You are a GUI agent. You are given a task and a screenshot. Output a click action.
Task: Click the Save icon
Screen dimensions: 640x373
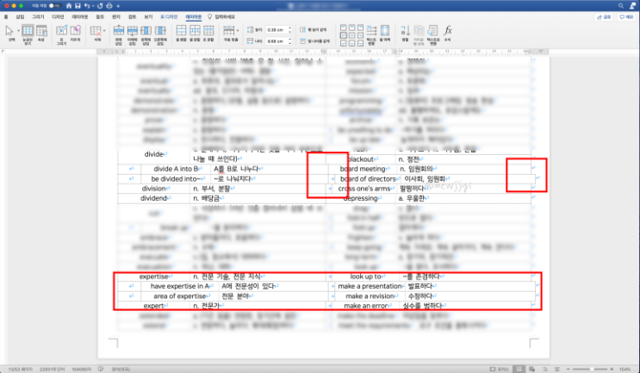coord(78,6)
